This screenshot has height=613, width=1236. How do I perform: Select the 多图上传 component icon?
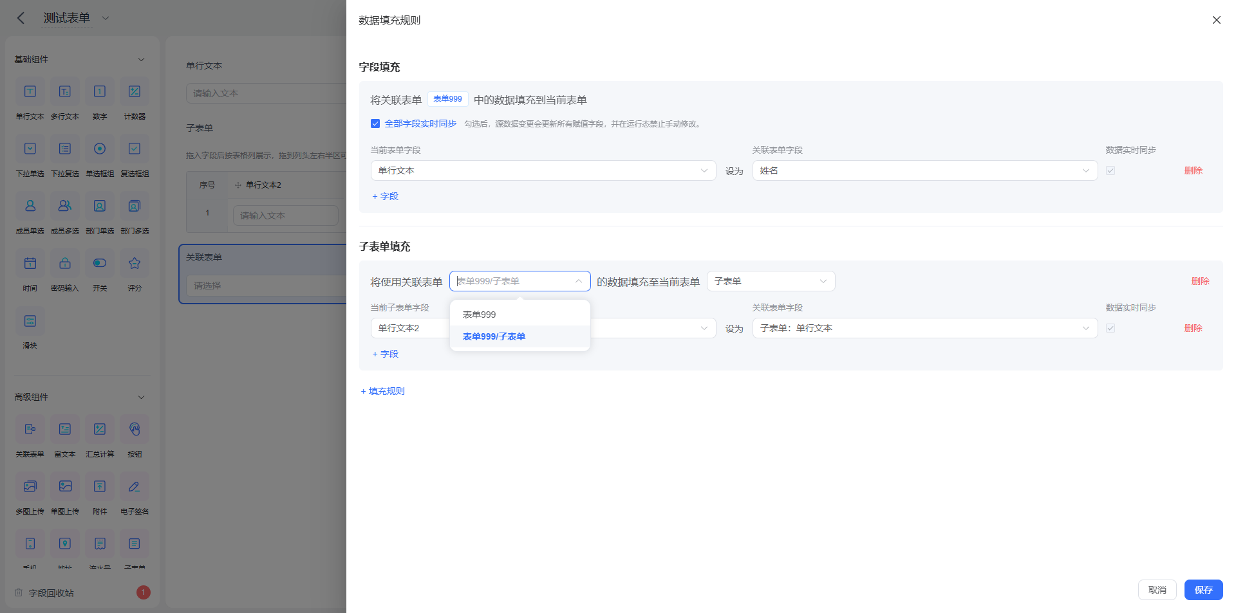[30, 486]
